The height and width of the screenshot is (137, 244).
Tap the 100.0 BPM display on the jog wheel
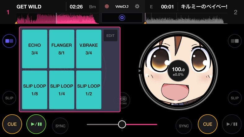click(x=178, y=71)
